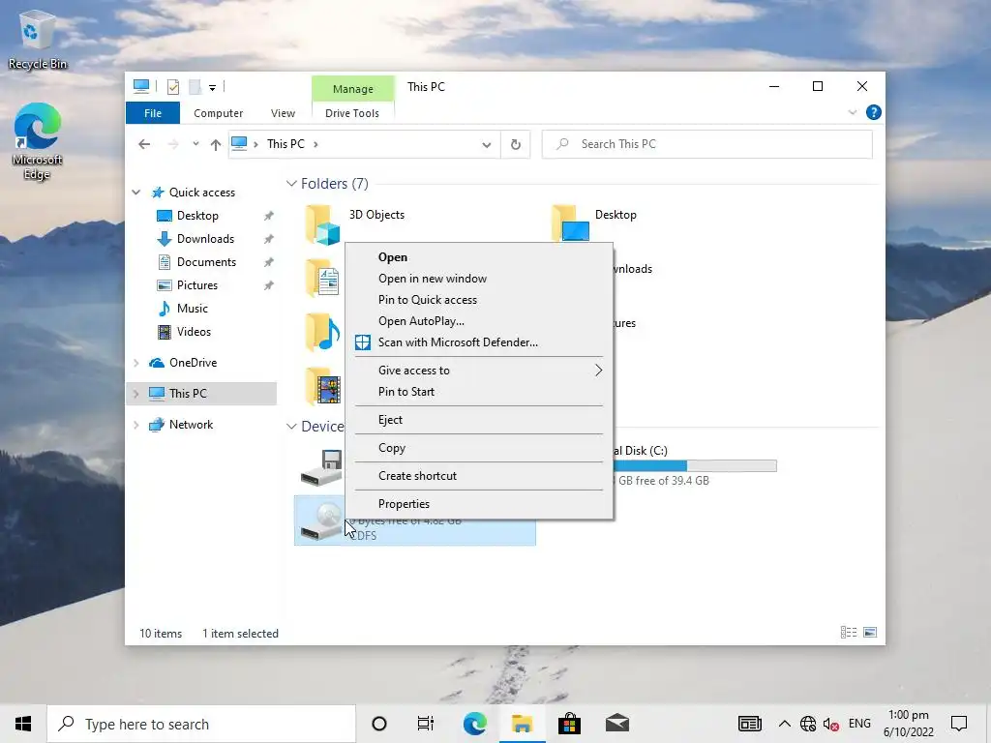Collapse the Quick access tree node

[x=135, y=193]
